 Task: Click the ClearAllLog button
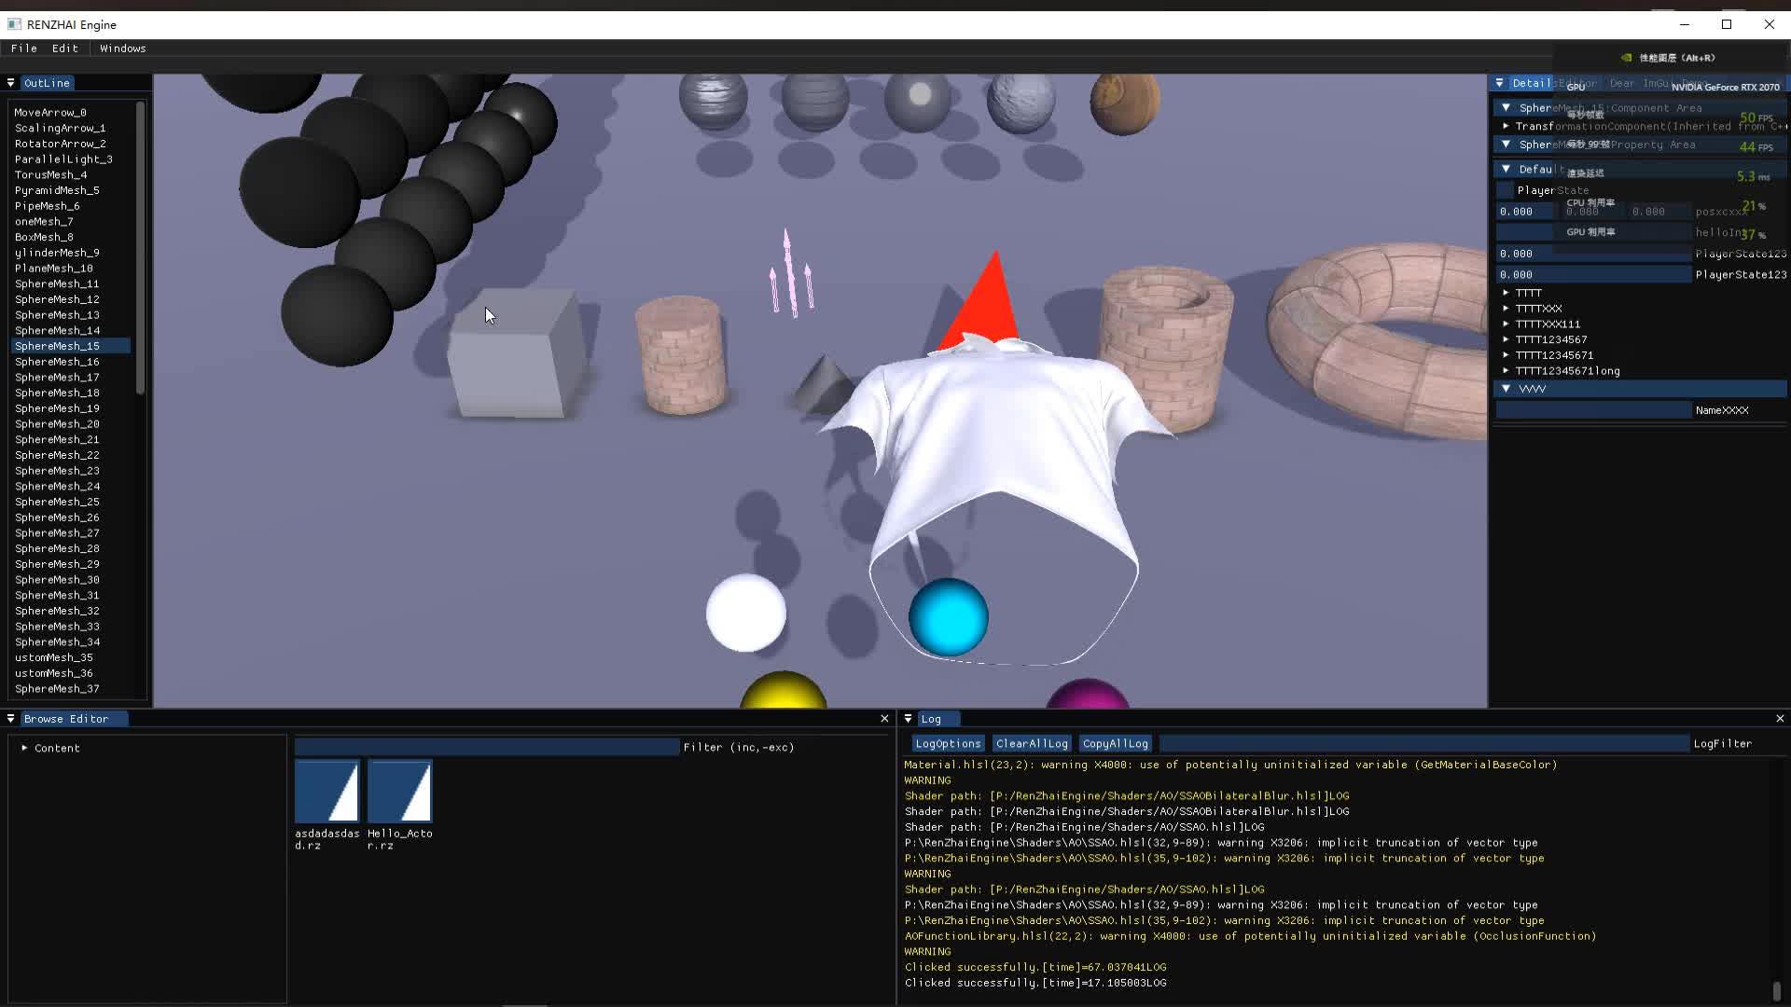[x=1031, y=744]
